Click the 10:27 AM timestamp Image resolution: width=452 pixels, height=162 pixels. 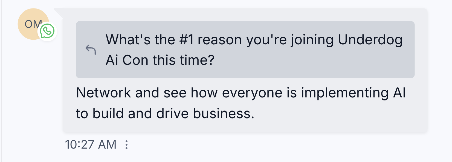(91, 144)
